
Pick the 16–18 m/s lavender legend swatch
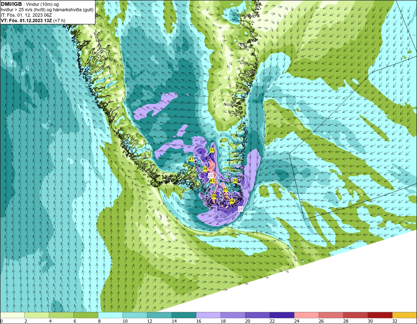208,315
